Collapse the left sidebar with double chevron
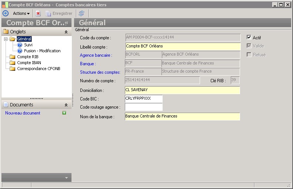 67,23
